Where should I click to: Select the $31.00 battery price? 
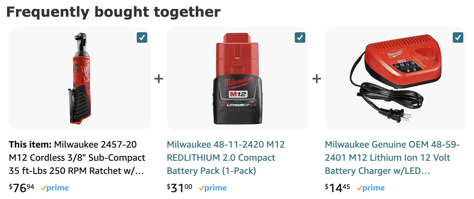tap(180, 188)
